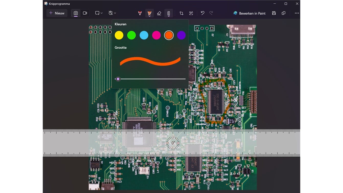343x193 pixels.
Task: Start a new snip with Nieuw
Action: point(57,13)
